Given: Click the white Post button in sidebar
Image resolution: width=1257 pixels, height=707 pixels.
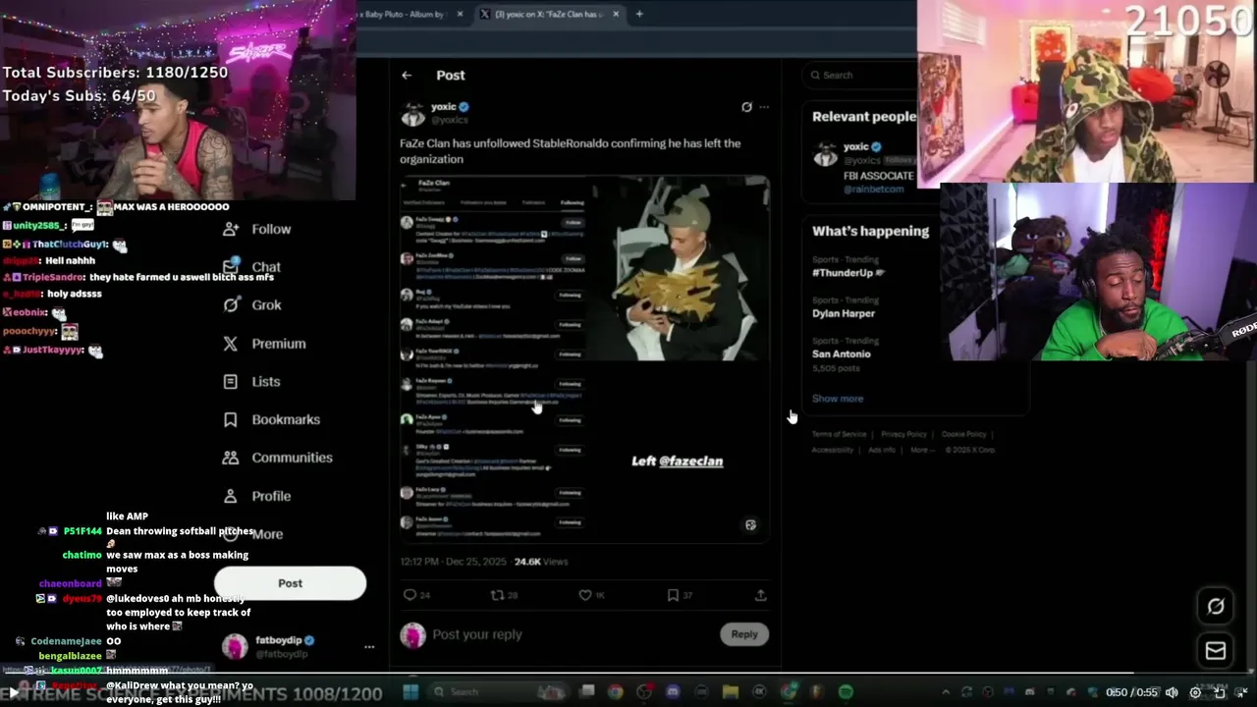Looking at the screenshot, I should pos(290,583).
